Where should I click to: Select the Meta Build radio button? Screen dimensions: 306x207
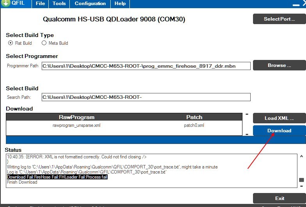tap(44, 43)
